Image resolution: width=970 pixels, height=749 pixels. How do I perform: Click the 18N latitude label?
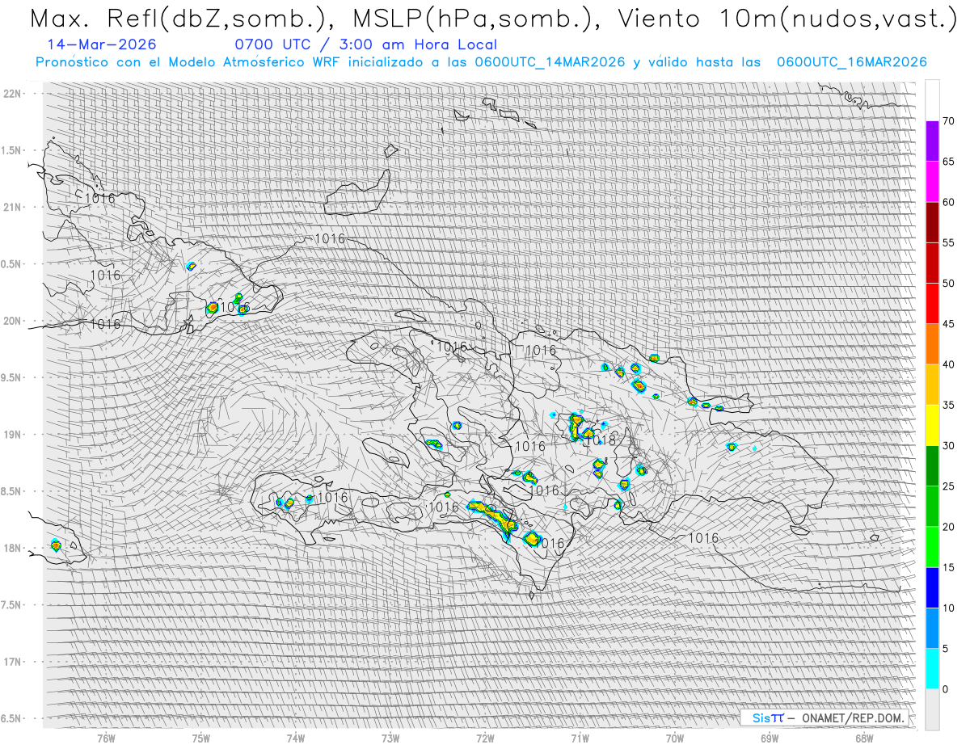(14, 549)
